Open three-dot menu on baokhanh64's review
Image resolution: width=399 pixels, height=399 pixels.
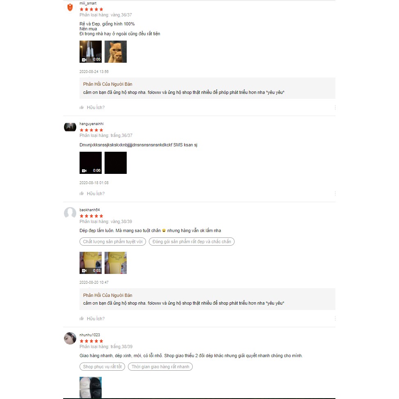pyautogui.click(x=335, y=318)
